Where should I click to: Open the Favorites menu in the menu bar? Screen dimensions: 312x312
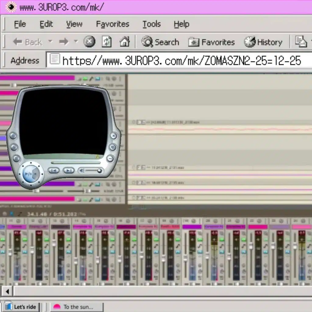pos(113,24)
